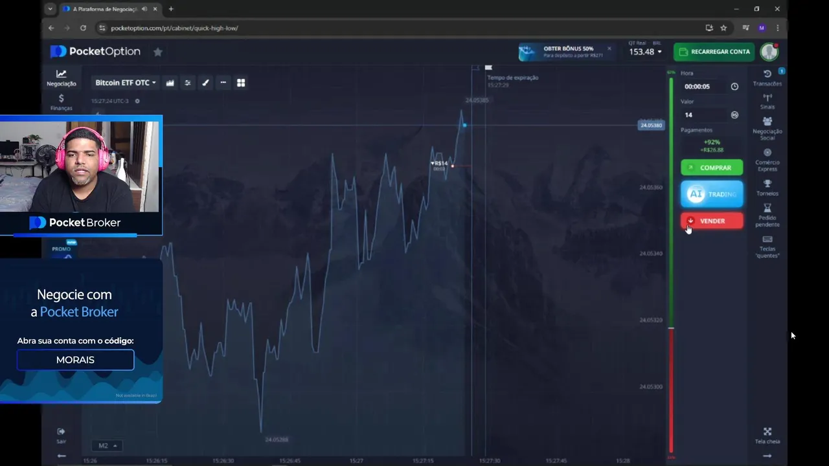Open the three-dots chart options
829x466 pixels.
[223, 83]
